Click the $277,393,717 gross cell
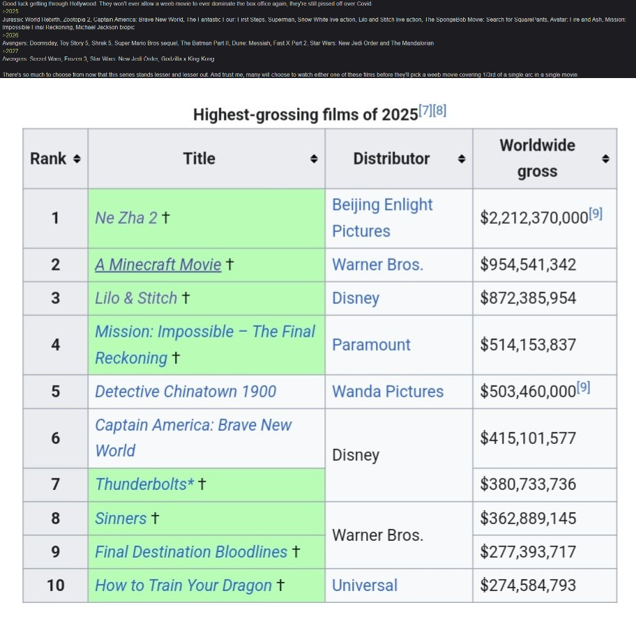 545,552
